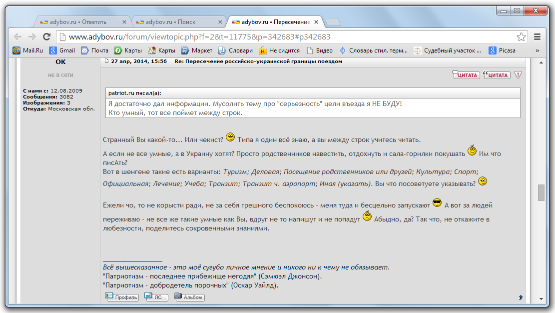Open the Chrome menu (three lines) icon
This screenshot has height=313, width=555.
tap(538, 37)
